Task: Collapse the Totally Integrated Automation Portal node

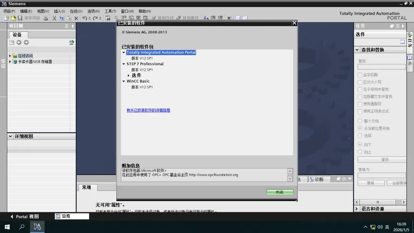Action: coord(123,52)
